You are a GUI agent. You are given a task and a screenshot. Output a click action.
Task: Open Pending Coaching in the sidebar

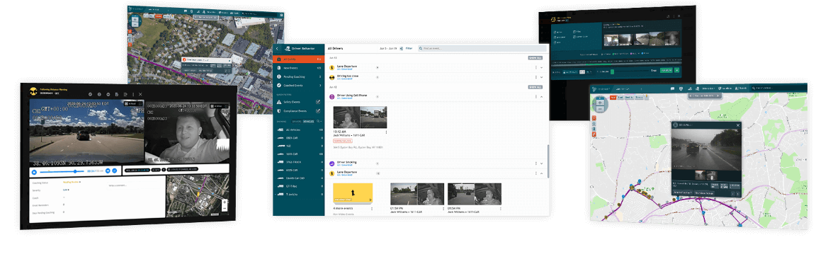click(x=299, y=76)
